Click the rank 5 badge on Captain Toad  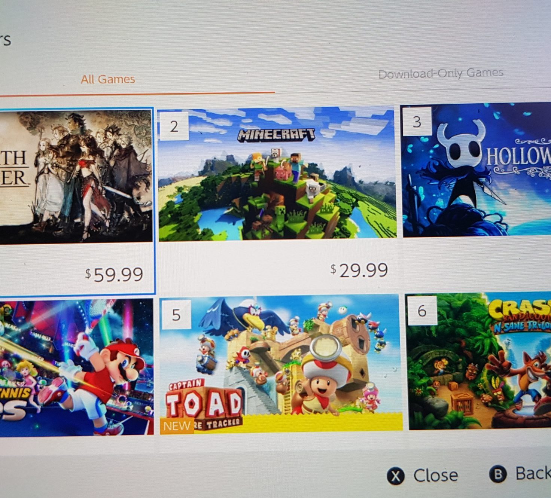click(x=176, y=315)
